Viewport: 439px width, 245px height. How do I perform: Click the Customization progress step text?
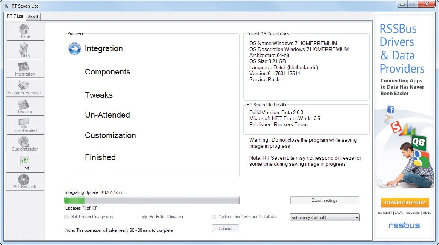pos(110,135)
